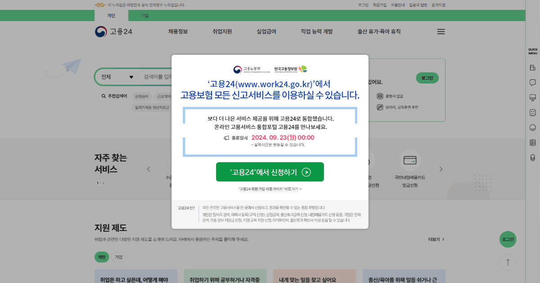Click the scroll-to-top arrow button
This screenshot has width=540, height=283.
coord(508,262)
